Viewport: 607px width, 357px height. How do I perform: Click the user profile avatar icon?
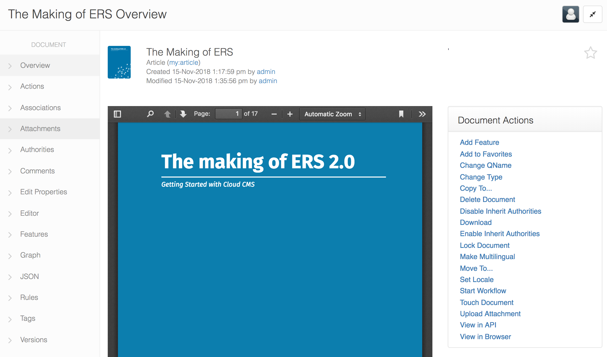click(x=570, y=14)
